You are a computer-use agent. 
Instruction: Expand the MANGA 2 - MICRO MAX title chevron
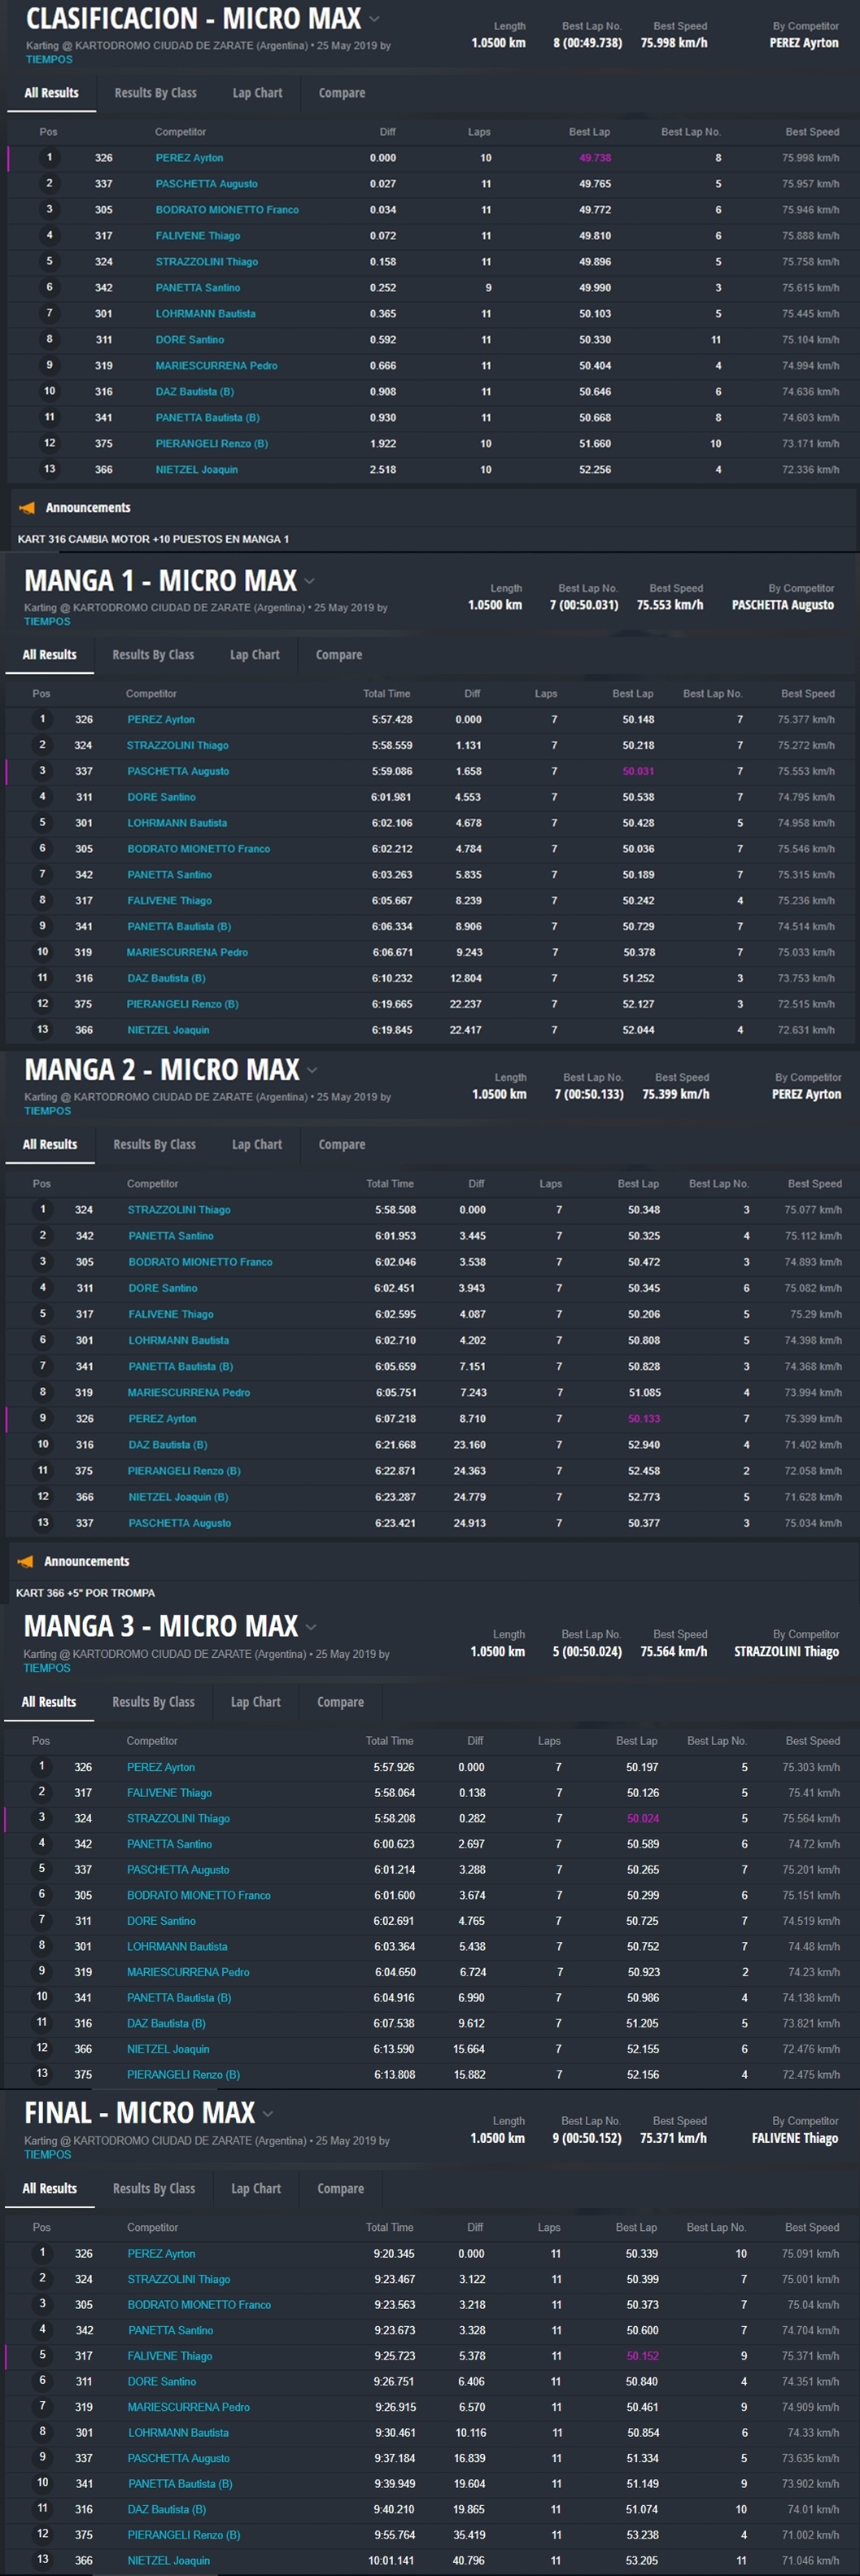pos(313,1070)
